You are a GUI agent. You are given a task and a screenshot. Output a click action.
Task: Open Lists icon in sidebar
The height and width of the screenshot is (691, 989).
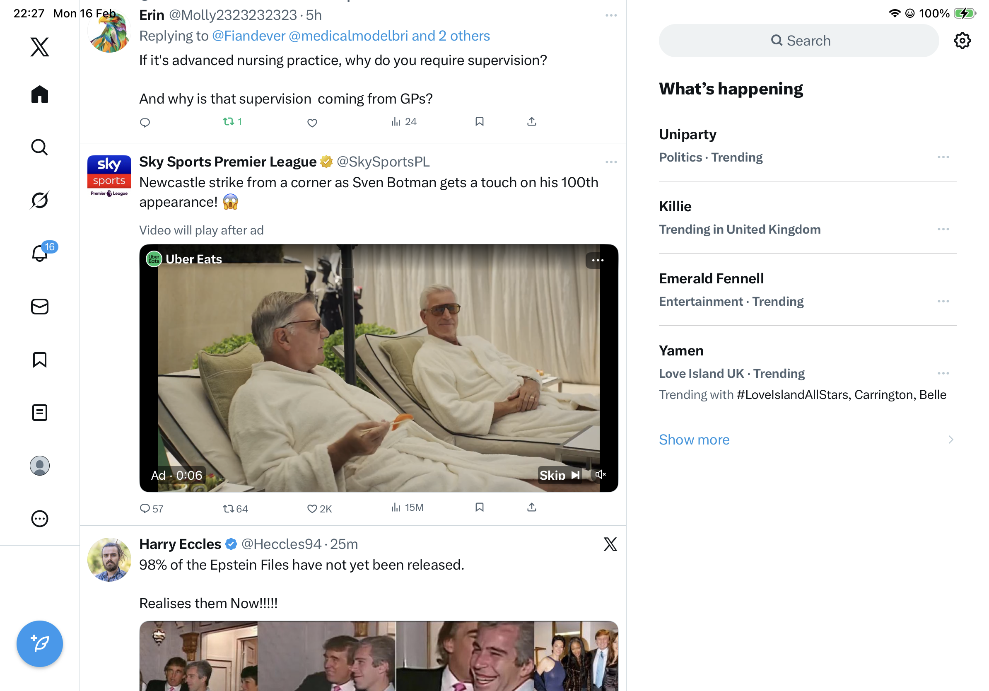40,413
